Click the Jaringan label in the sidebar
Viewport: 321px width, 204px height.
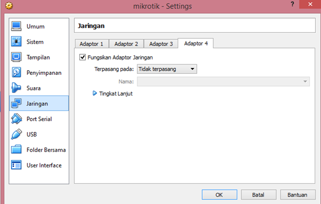click(x=37, y=104)
